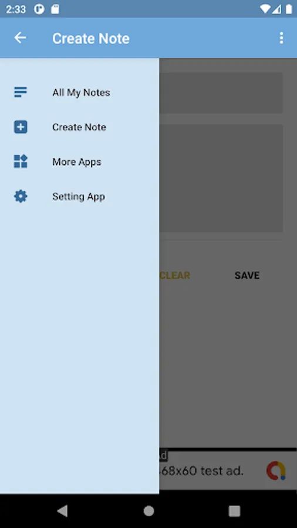Tap the large dimmed note body field

point(221,178)
